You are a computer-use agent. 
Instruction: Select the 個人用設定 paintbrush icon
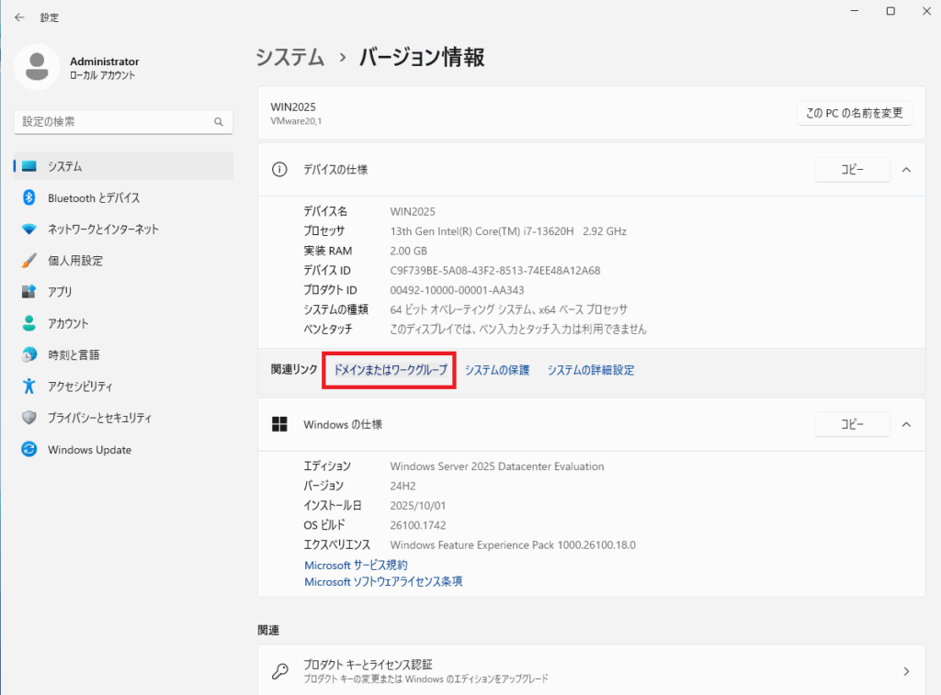tap(28, 261)
